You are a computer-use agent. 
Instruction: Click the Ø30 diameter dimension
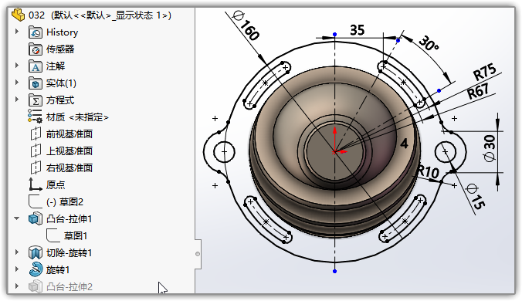489,148
